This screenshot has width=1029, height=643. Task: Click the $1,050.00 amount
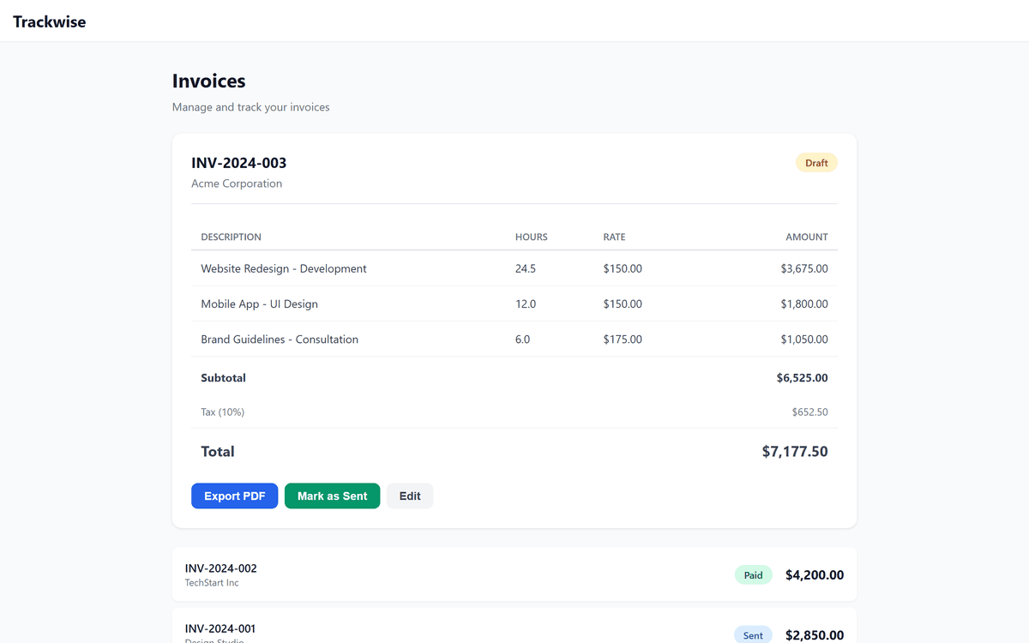point(804,339)
